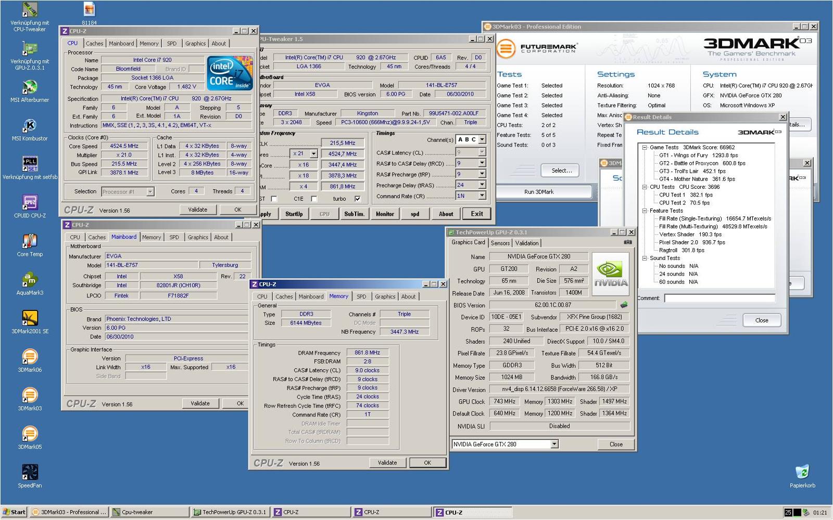Collapse Game Tests node in Result Details
The image size is (833, 520).
[x=644, y=147]
